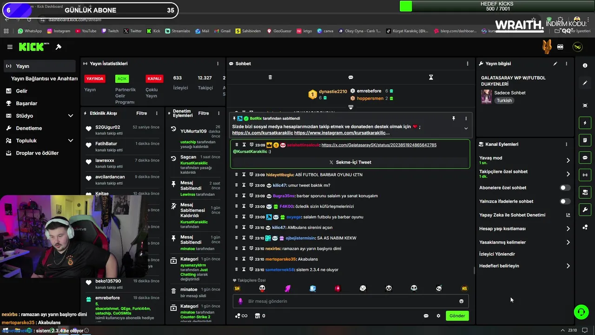Open Sohbet panel three-dot menu
This screenshot has height=335, width=595.
coord(468,64)
